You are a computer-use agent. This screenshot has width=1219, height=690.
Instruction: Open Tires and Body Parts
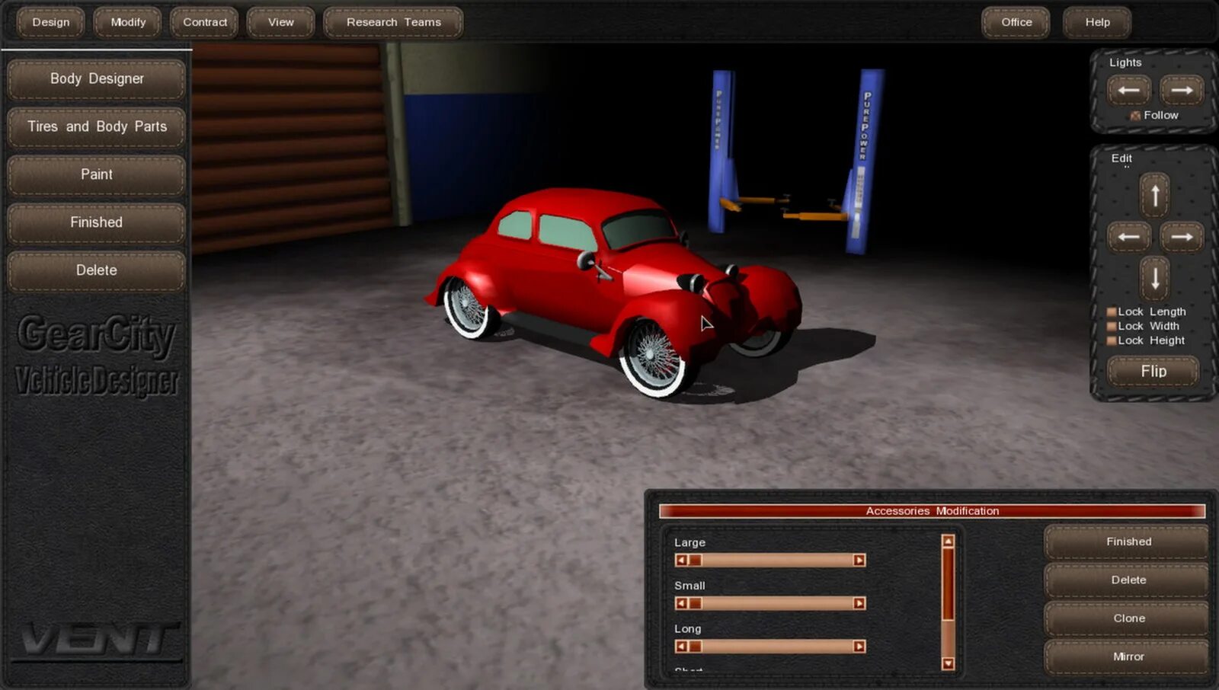[x=97, y=126]
